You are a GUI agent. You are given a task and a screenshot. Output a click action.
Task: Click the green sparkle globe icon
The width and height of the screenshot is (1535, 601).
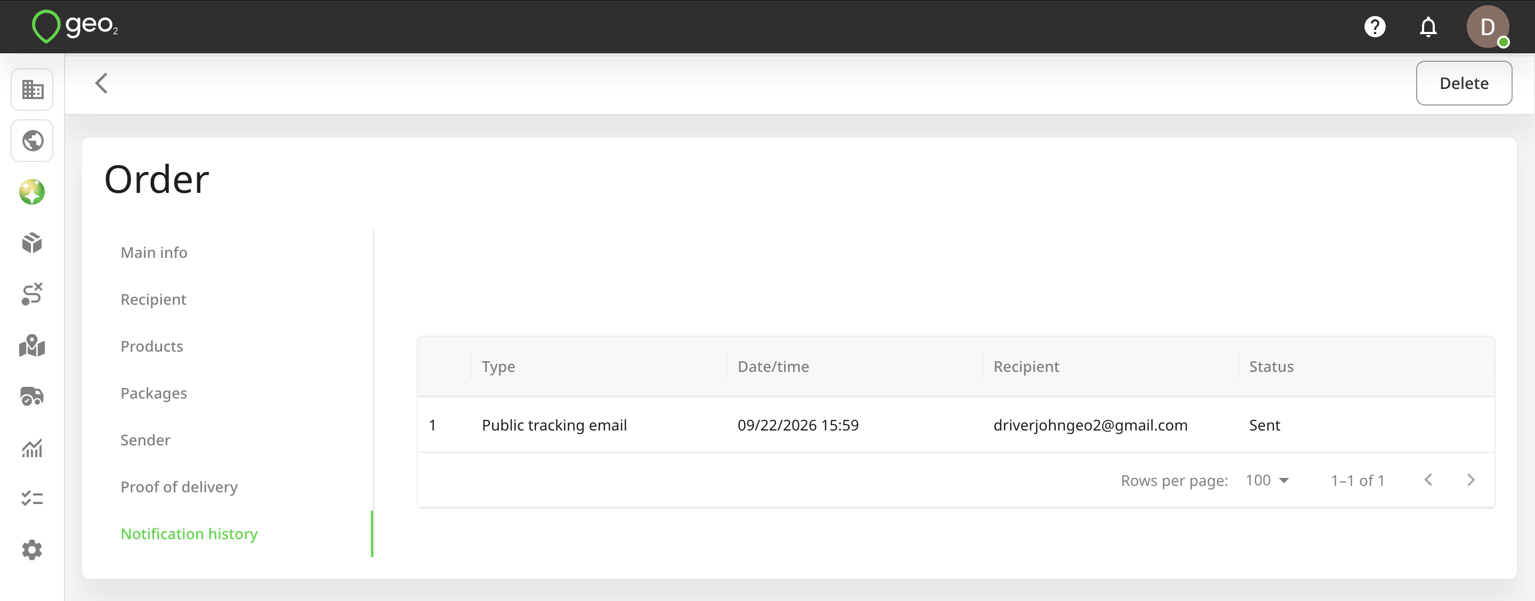[x=32, y=192]
